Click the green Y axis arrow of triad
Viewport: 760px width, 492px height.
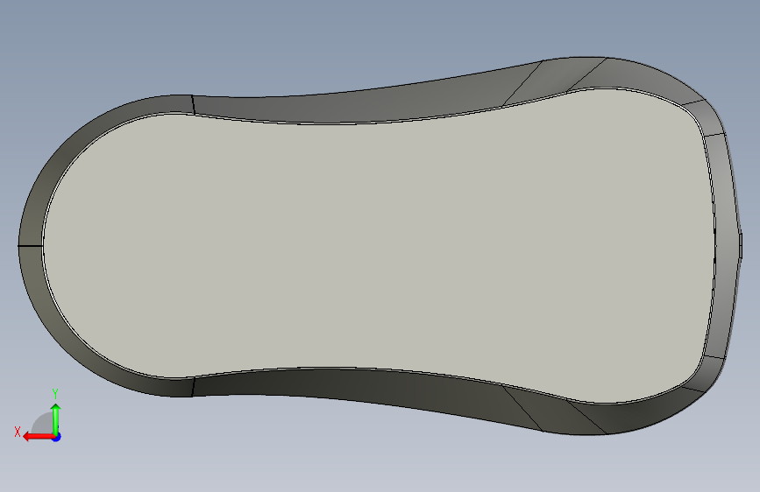pos(56,419)
